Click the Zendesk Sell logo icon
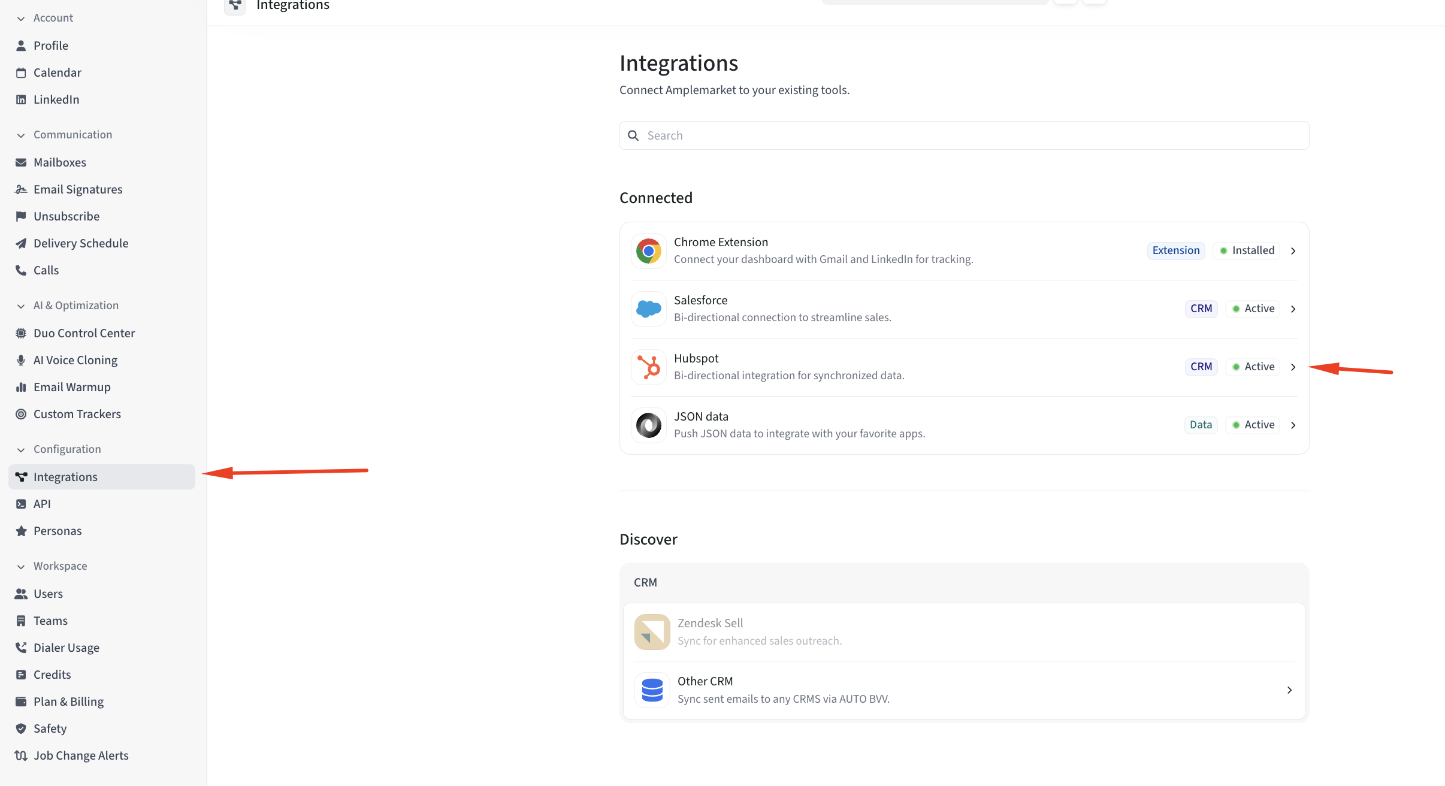This screenshot has height=786, width=1445. pos(652,632)
